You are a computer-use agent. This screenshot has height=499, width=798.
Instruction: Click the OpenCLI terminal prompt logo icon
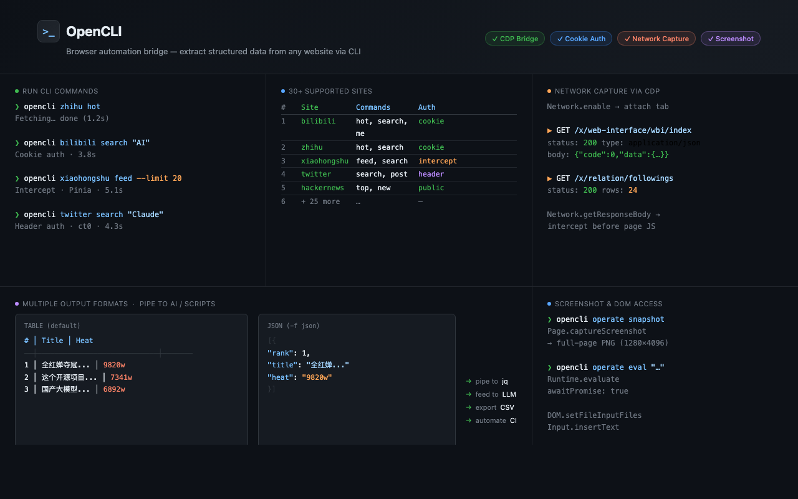[x=49, y=31]
